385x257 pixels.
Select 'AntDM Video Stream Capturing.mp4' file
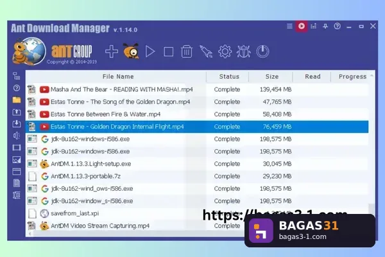100,226
